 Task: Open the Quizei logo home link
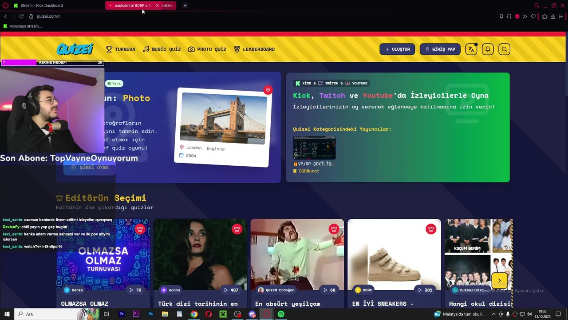pos(75,49)
